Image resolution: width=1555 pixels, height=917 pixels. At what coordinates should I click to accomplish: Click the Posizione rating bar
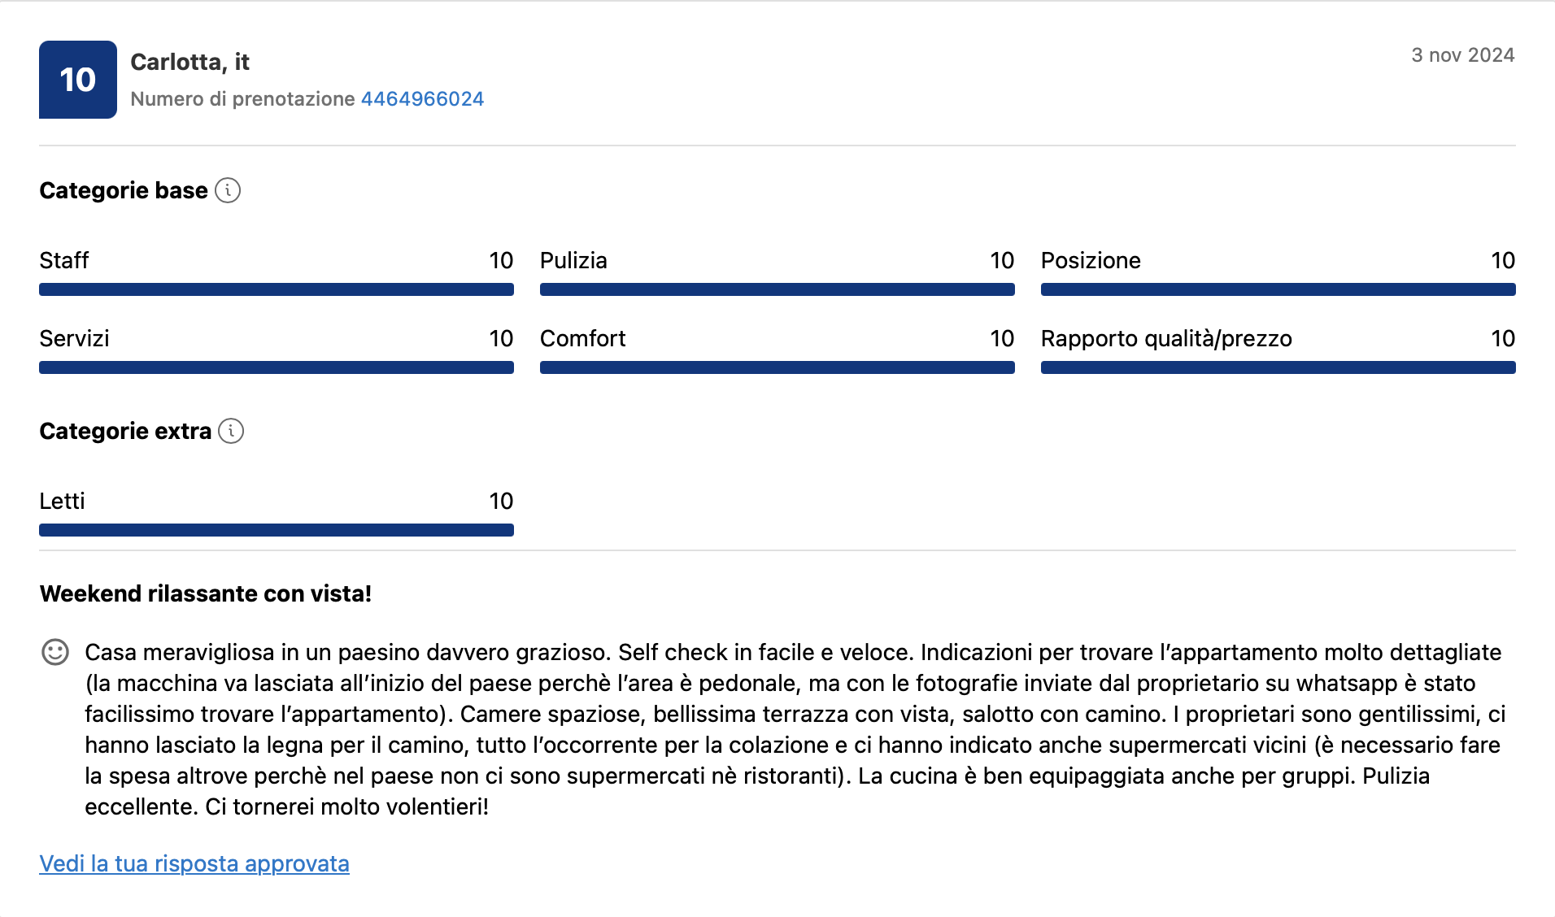(x=1278, y=289)
